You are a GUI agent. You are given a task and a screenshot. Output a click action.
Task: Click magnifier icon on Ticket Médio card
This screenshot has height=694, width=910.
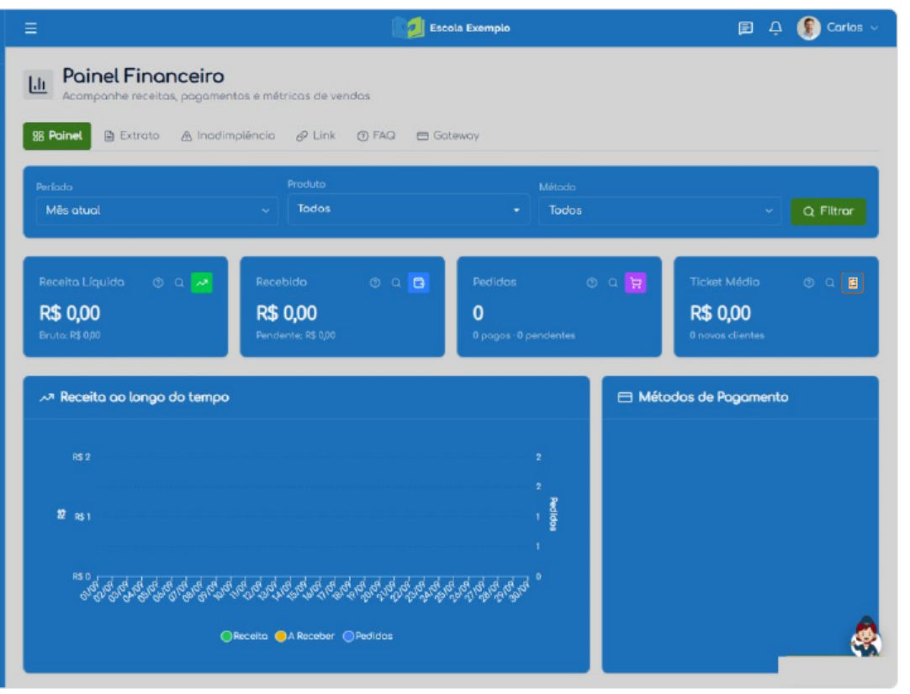coord(830,283)
